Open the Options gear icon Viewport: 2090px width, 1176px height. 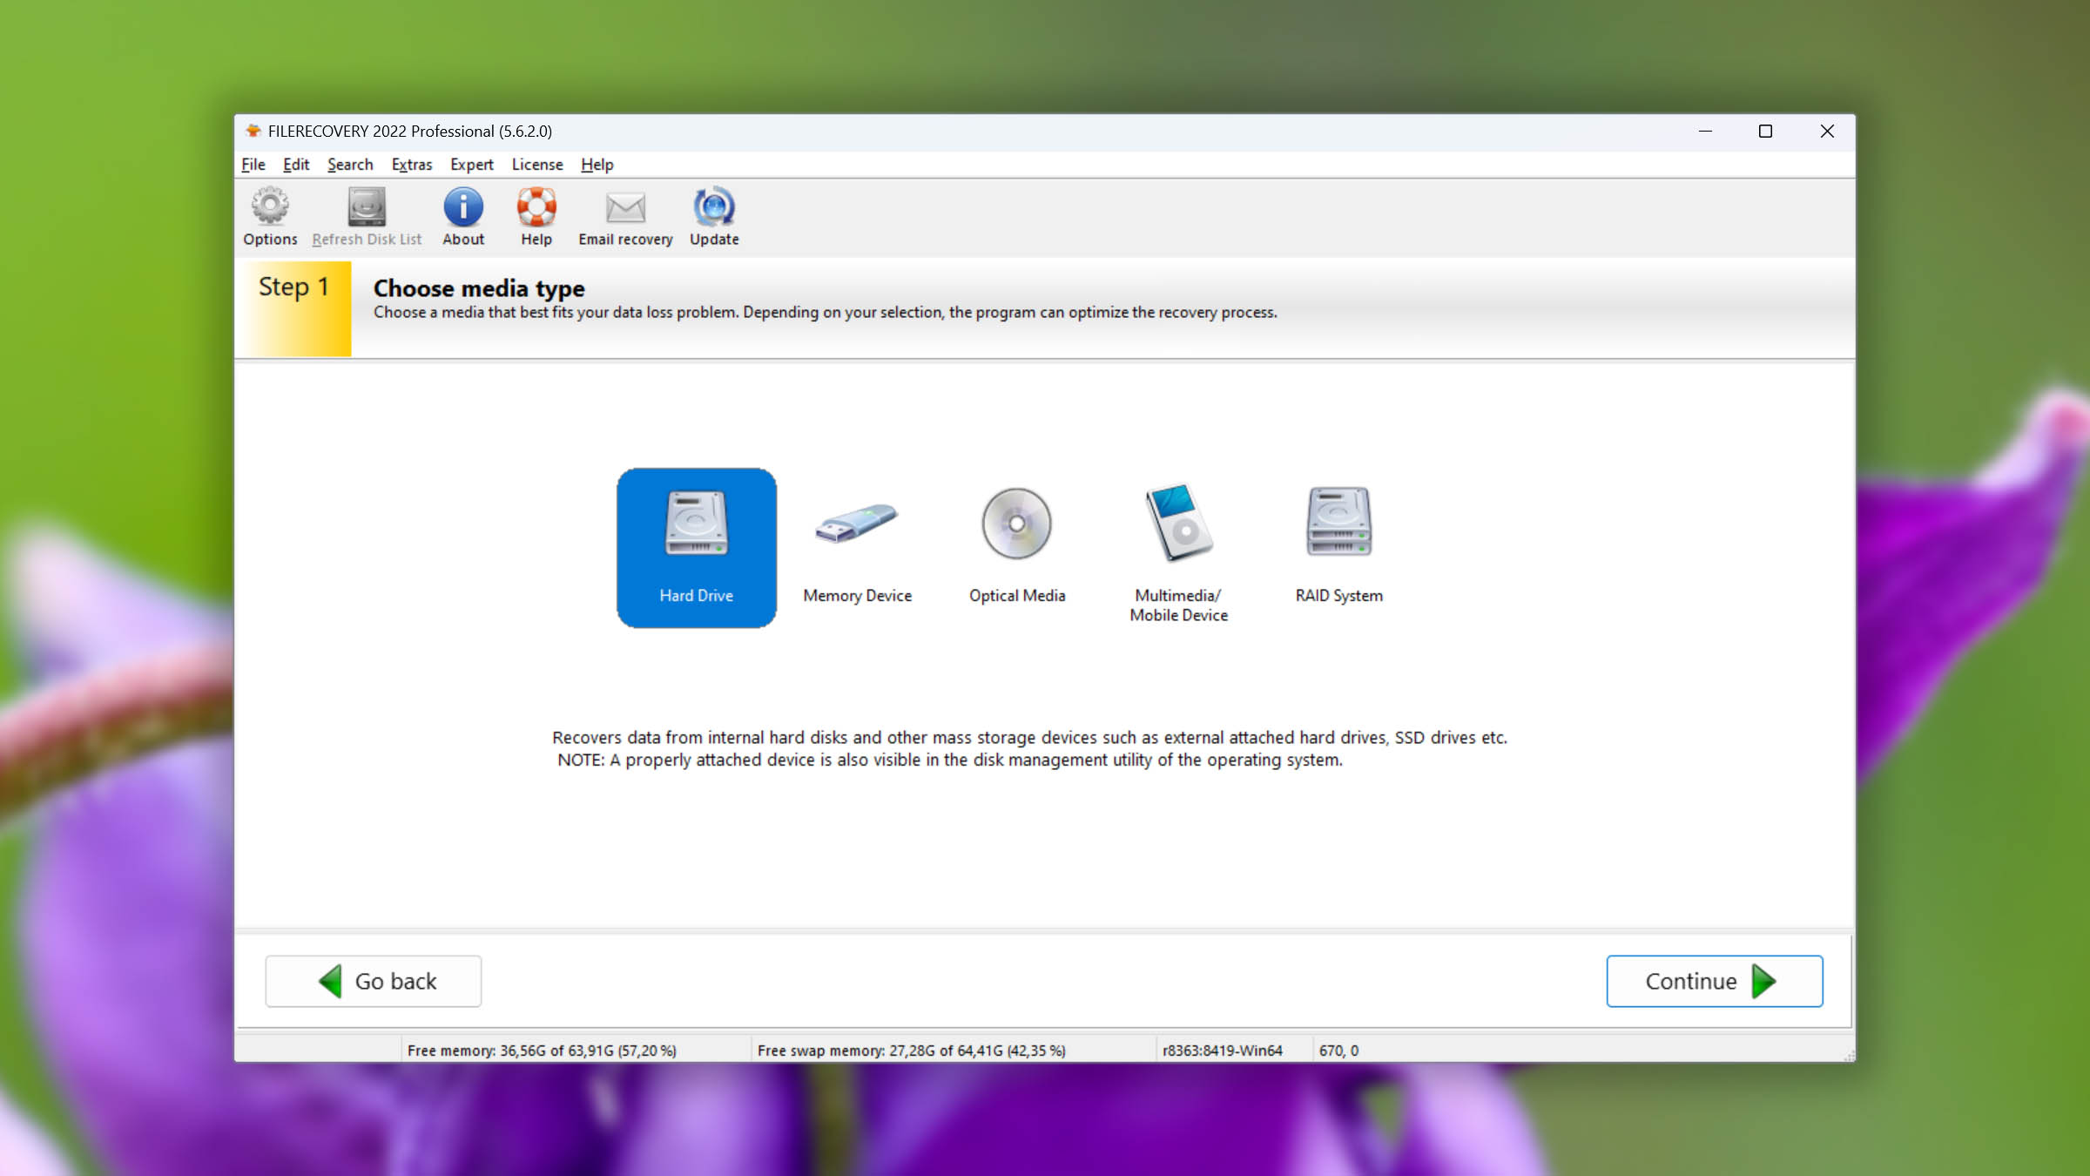click(270, 207)
